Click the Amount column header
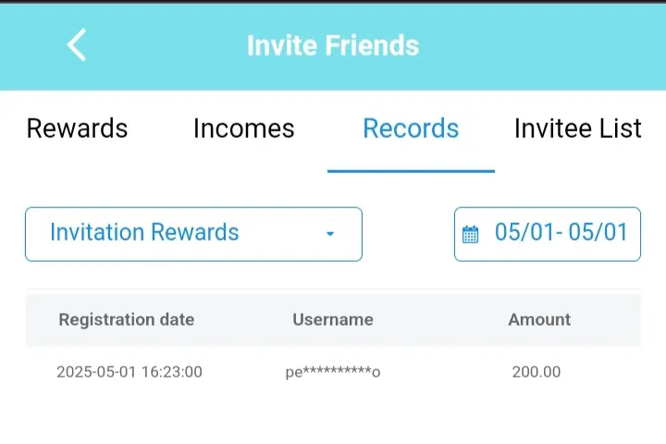Image resolution: width=666 pixels, height=444 pixels. click(539, 319)
